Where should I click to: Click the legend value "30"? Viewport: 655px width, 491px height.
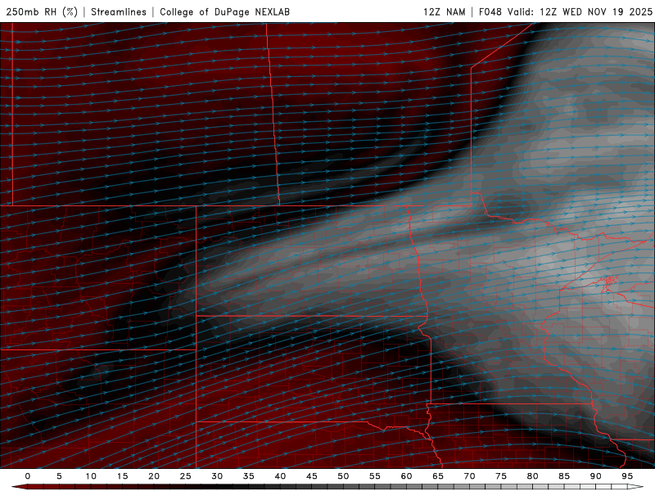[x=217, y=476]
